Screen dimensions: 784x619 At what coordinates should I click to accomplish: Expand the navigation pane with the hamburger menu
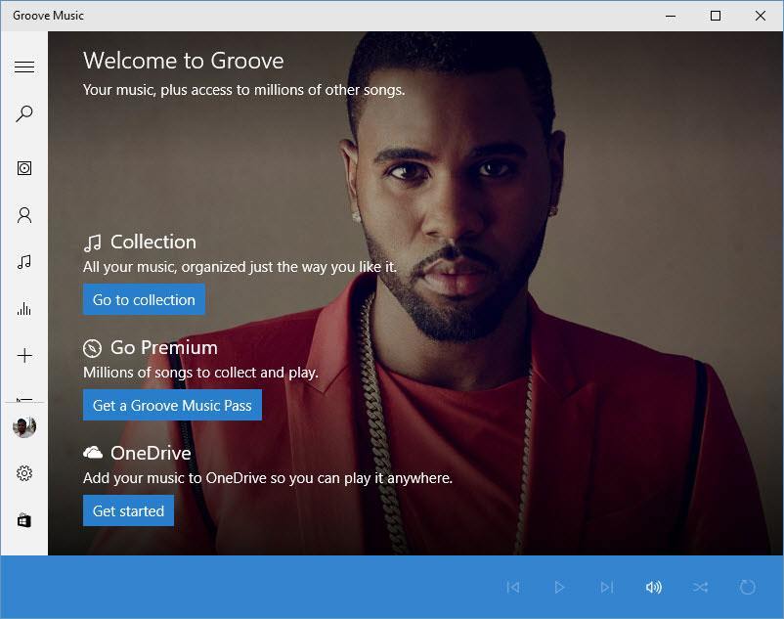(x=24, y=66)
